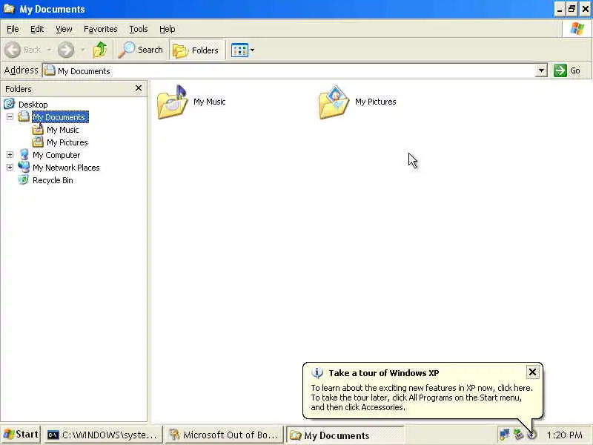Select My Network Places in the tree
The height and width of the screenshot is (445, 593).
pos(66,168)
